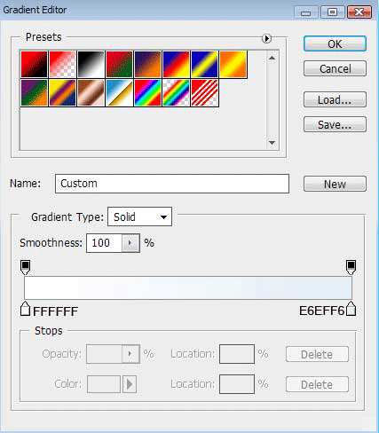Select the left opacity stop above gradient bar
The image size is (379, 433).
(x=26, y=267)
